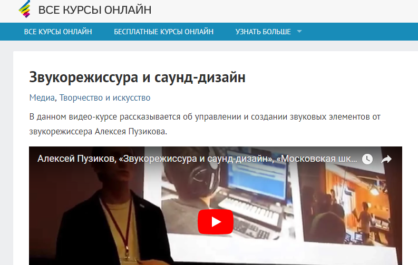Image resolution: width=418 pixels, height=265 pixels.
Task: Click the course description paragraph text
Action: 205,124
